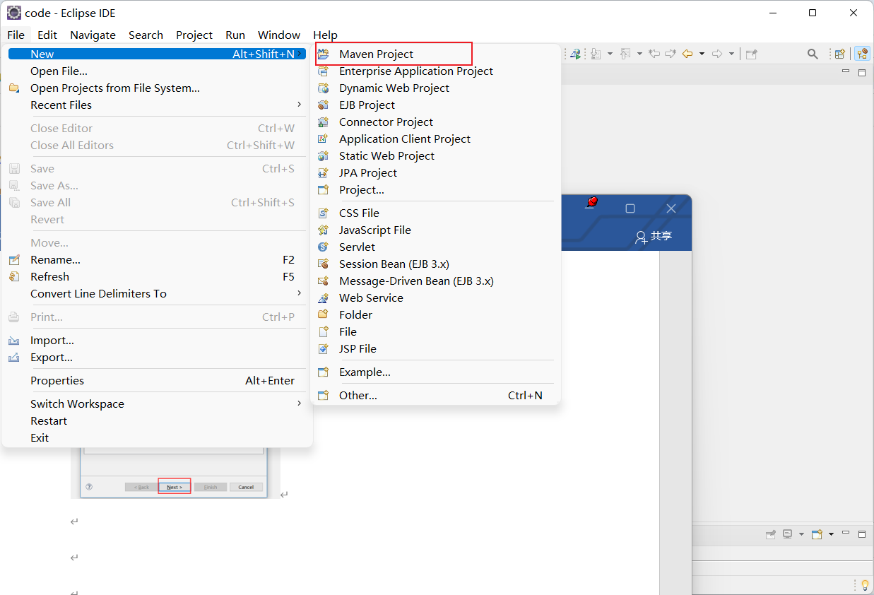Viewport: 874px width, 595px height.
Task: Click the Open Console icon
Action: tap(817, 534)
